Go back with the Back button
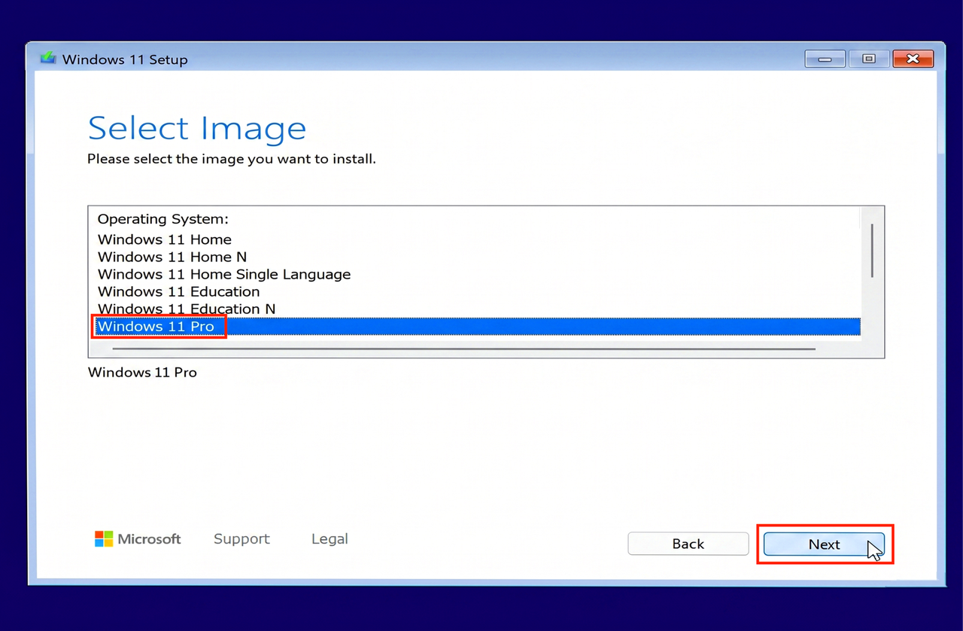This screenshot has width=963, height=631. (x=688, y=544)
